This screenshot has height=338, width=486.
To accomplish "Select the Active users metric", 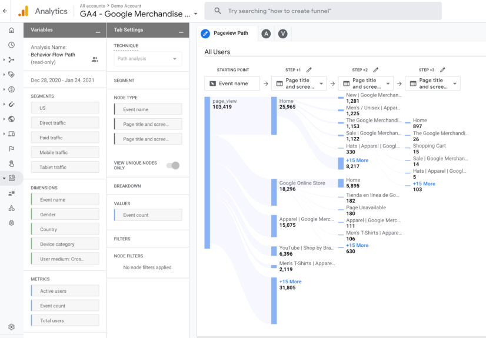I will [x=65, y=291].
